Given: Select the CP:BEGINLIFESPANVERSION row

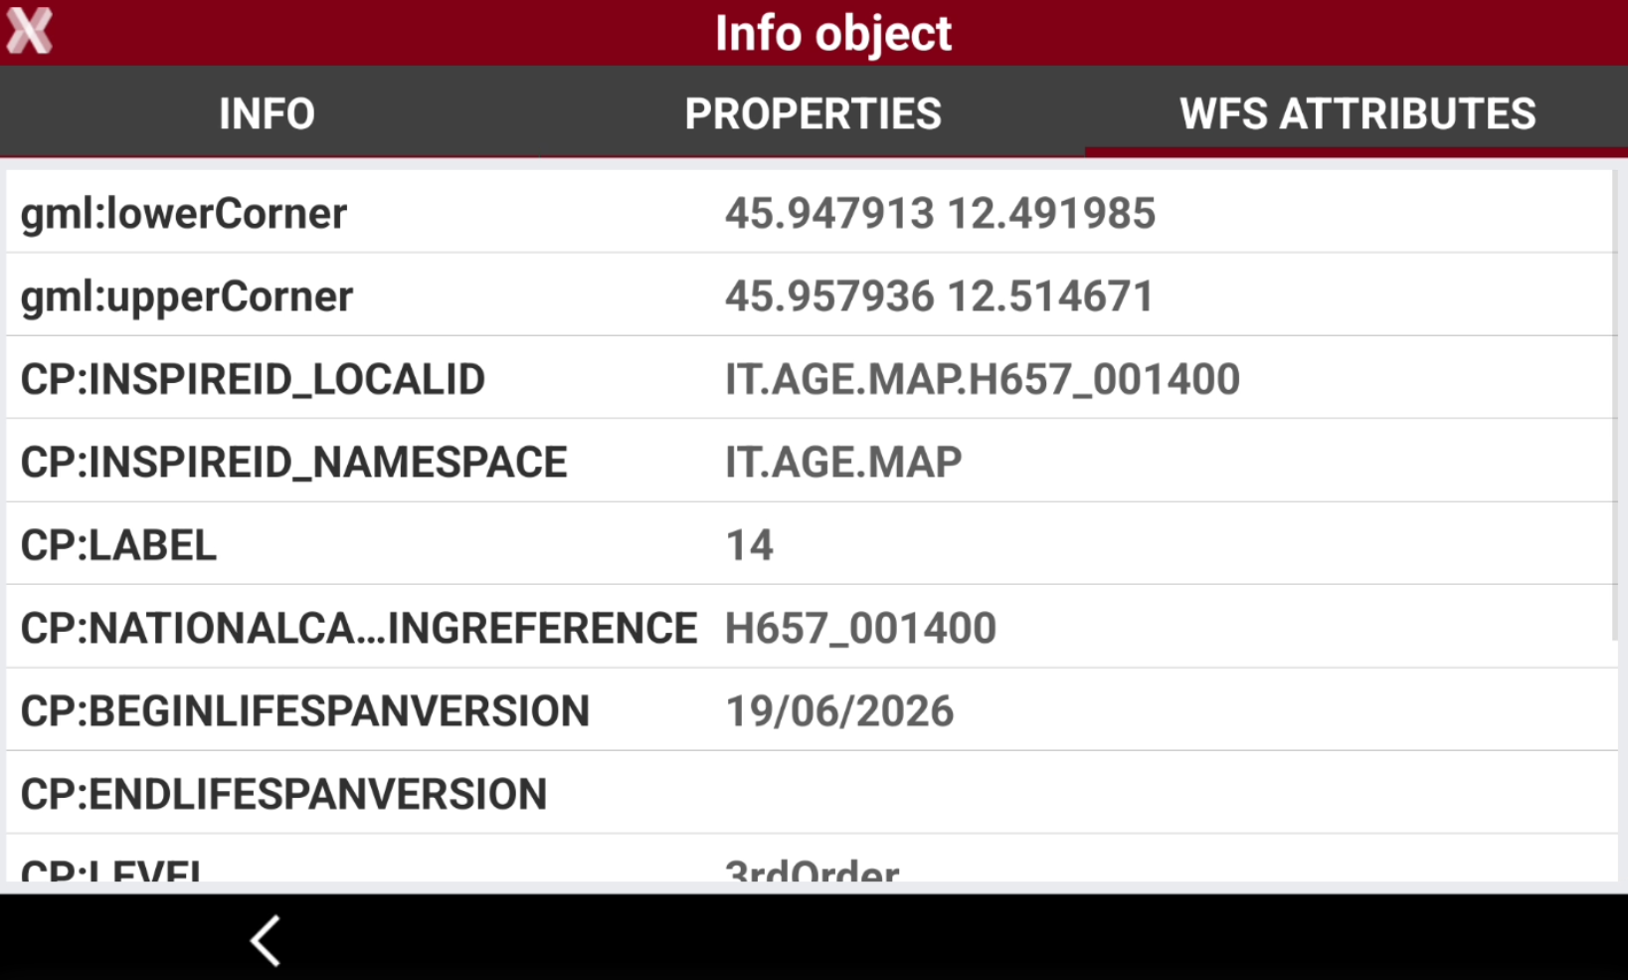Looking at the screenshot, I should [812, 709].
